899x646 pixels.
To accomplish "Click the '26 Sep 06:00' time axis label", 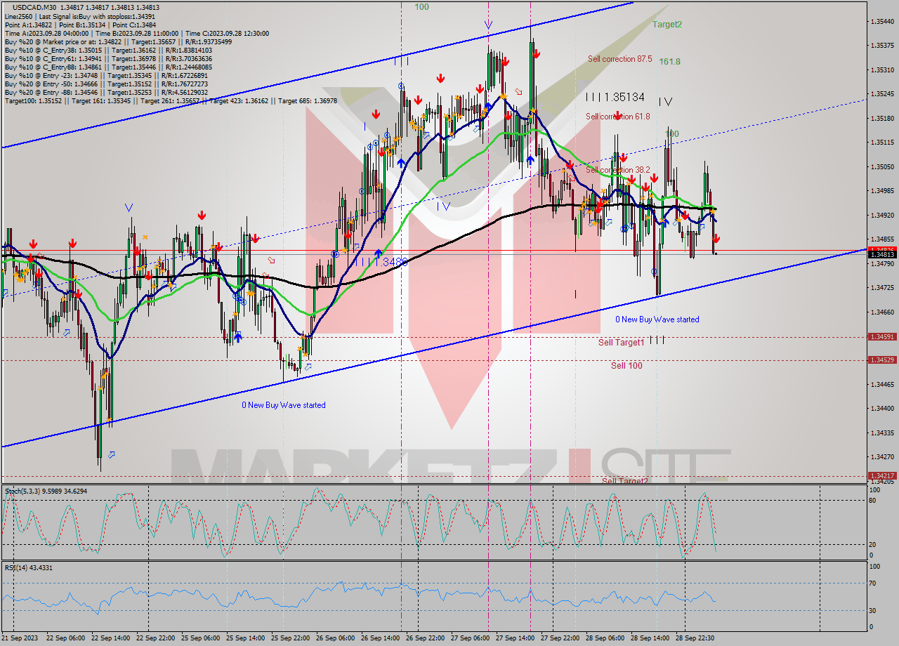I will [x=336, y=638].
